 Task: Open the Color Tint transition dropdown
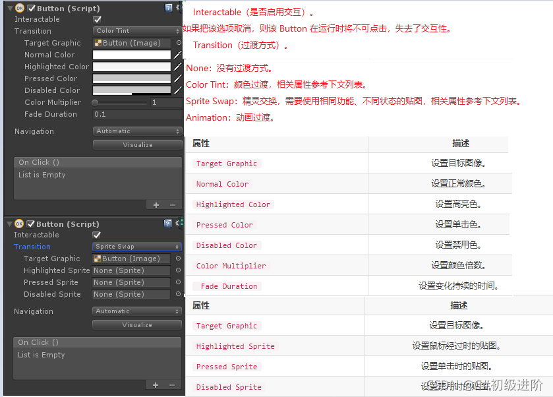[x=136, y=30]
